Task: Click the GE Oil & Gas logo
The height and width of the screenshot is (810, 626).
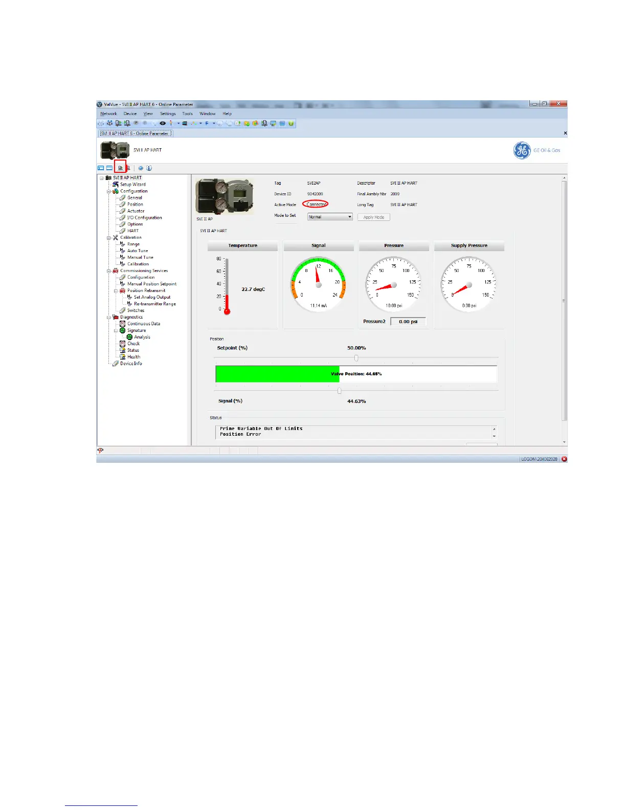Action: 537,150
